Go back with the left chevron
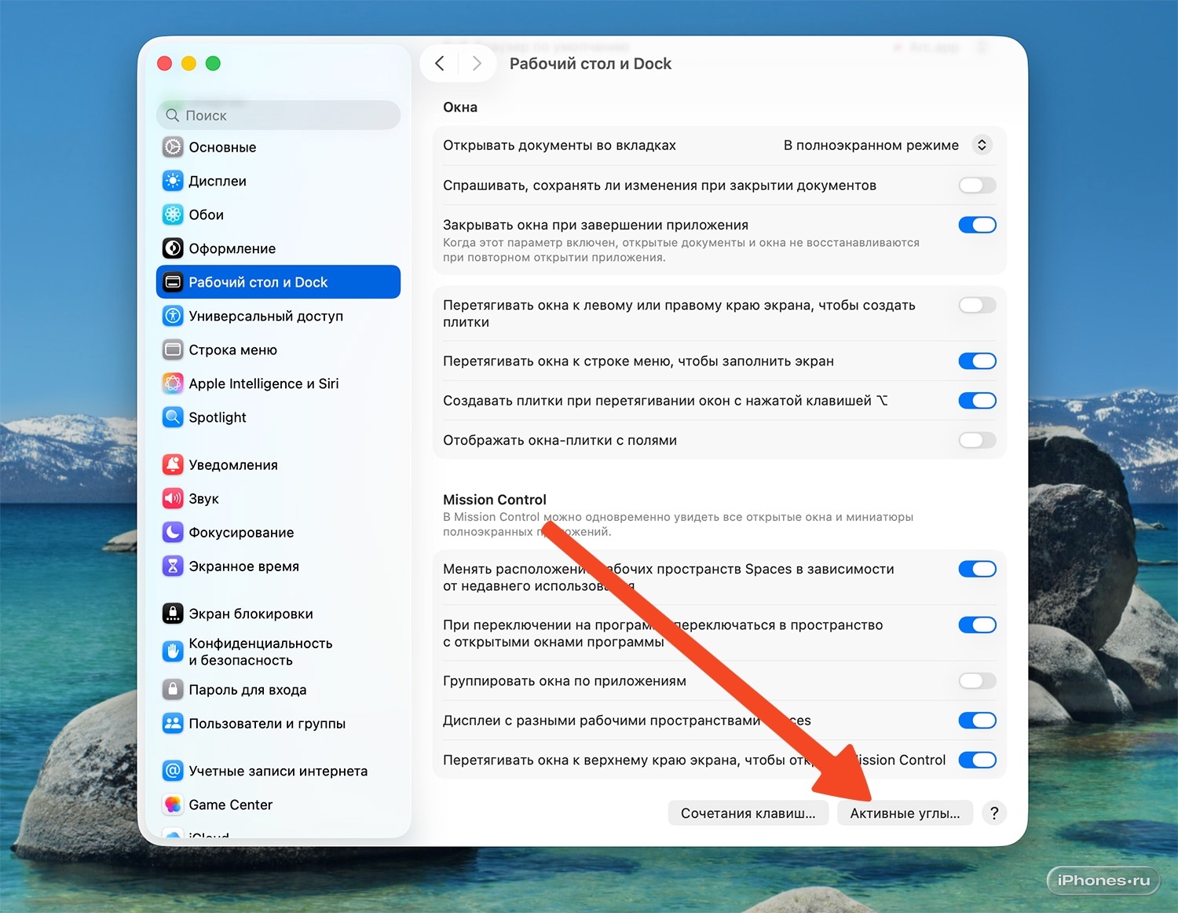Screen dimensions: 1178x913 pyautogui.click(x=440, y=64)
